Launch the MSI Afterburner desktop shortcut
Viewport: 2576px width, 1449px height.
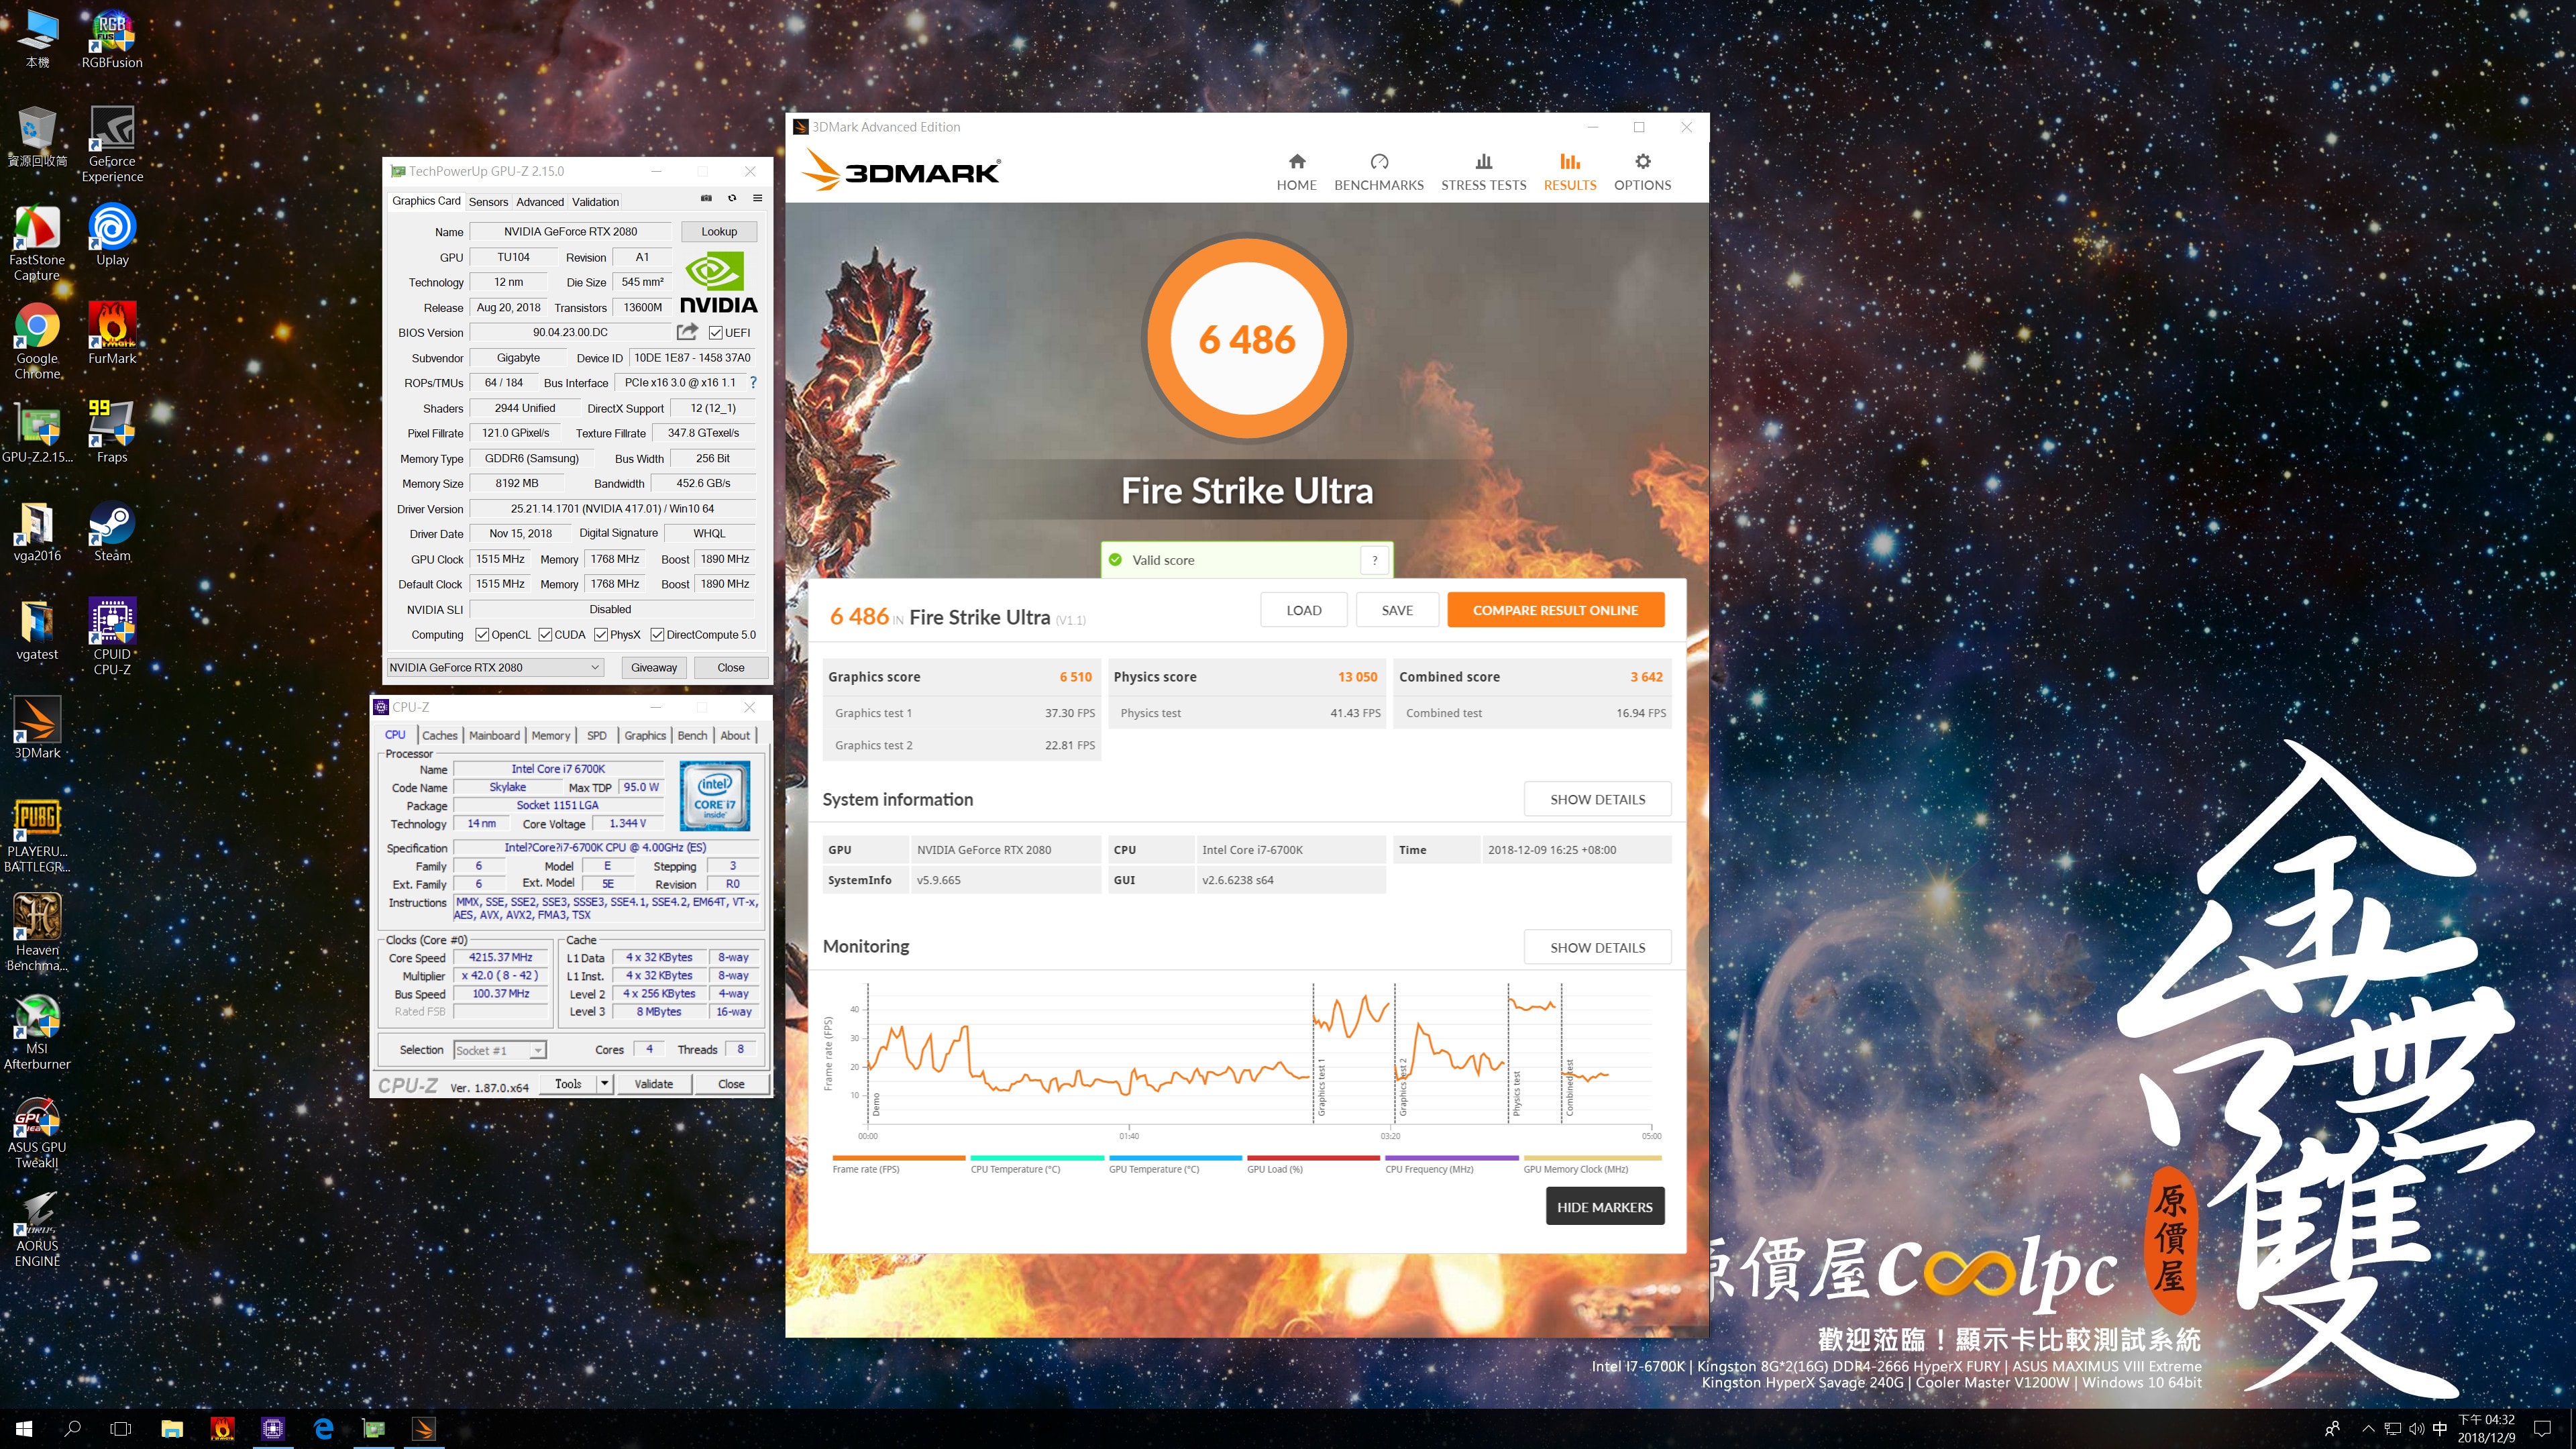37,1032
